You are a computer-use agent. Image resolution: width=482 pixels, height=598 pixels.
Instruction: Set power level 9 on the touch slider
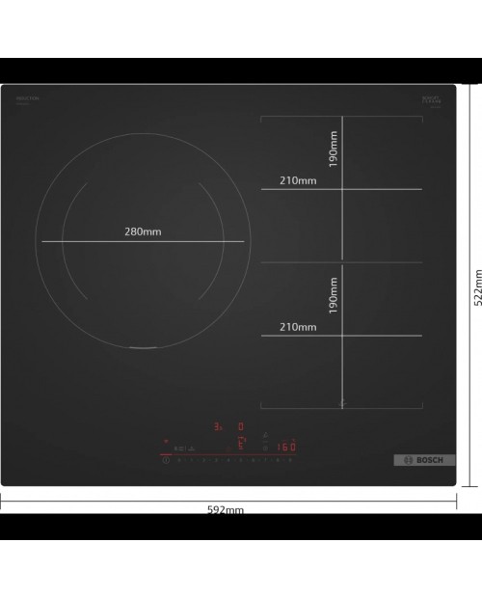290,460
